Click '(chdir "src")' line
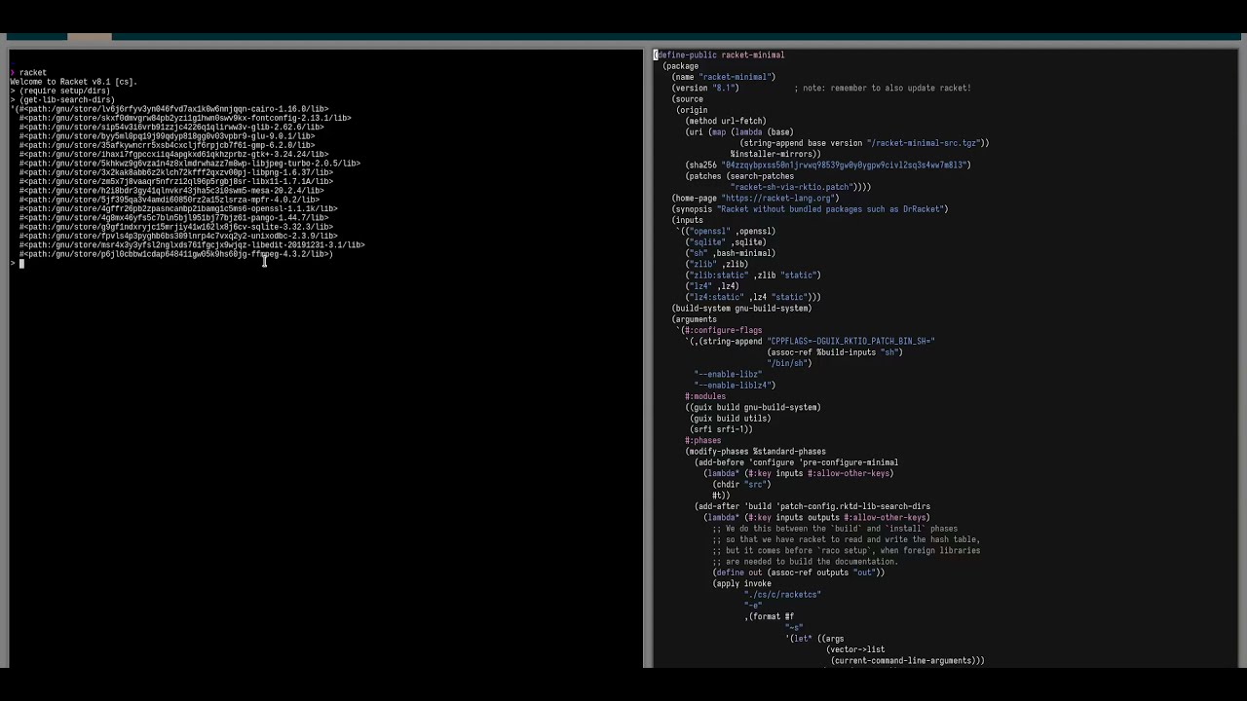1247x701 pixels. tap(742, 484)
